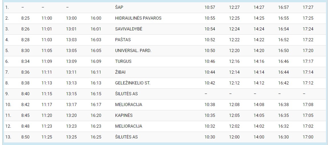Viewport: 328px width, 145px height.
Task: Click the SAVIVALDYBĖ stop name
Action: 129,29
